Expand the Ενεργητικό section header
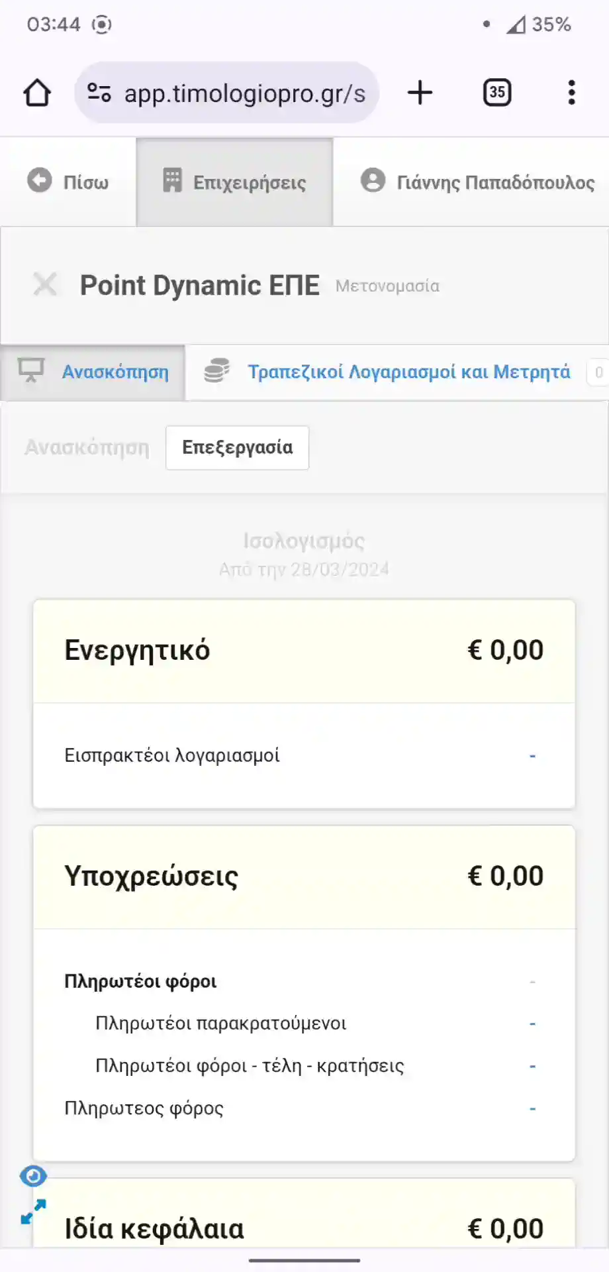Screen dimensions: 609x1272 tap(304, 651)
